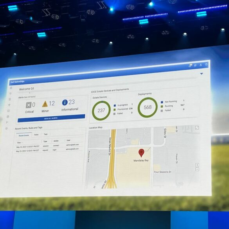
Task: Click the Informational alerts info icon
Action: coord(65,103)
